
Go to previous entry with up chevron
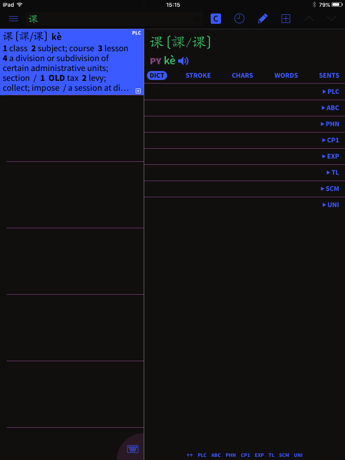click(x=309, y=19)
